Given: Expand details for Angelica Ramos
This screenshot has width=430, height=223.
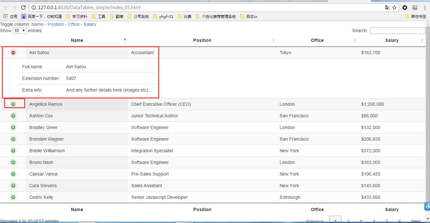Looking at the screenshot, I should pyautogui.click(x=13, y=104).
